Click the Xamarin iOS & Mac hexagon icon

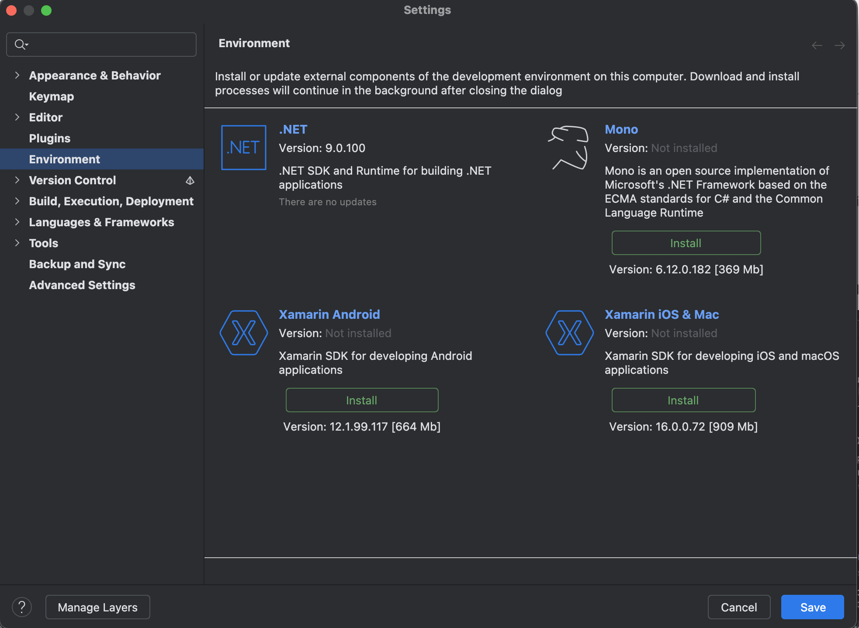(569, 333)
